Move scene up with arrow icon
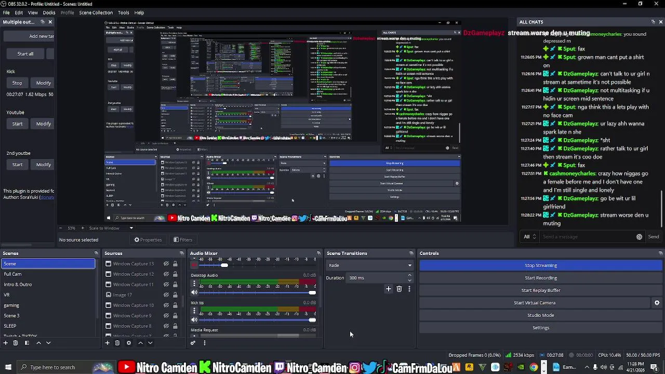 coord(38,343)
